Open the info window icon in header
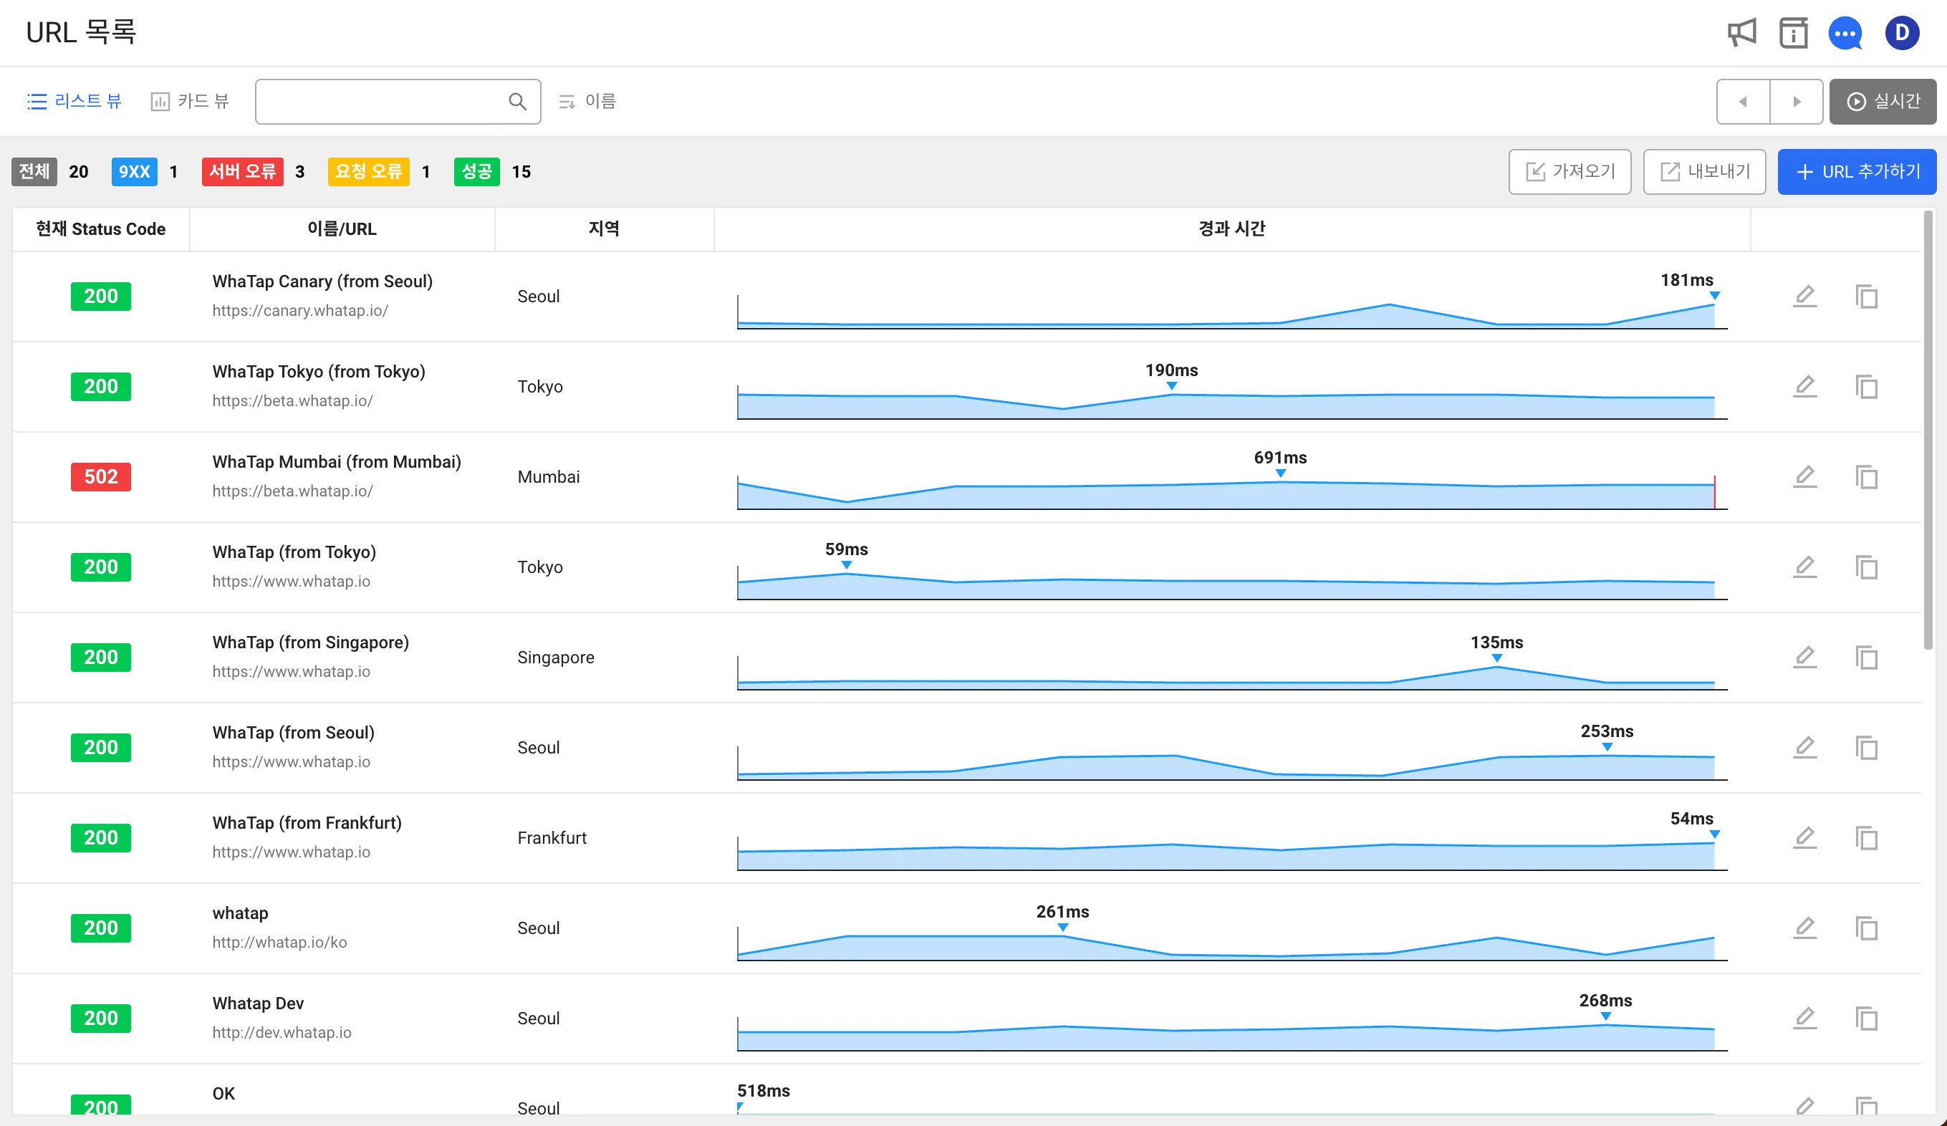This screenshot has height=1126, width=1947. click(1793, 33)
